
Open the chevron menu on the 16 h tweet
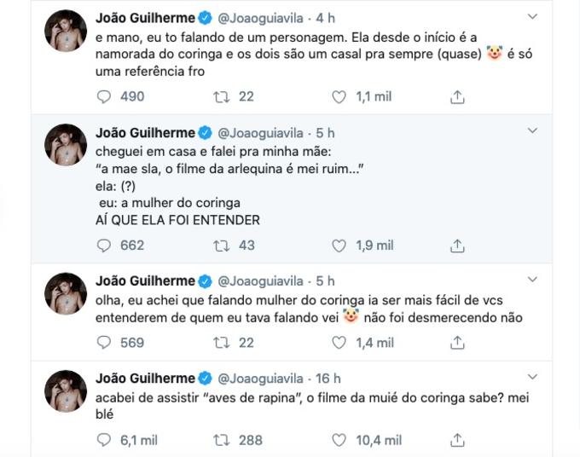tap(533, 377)
